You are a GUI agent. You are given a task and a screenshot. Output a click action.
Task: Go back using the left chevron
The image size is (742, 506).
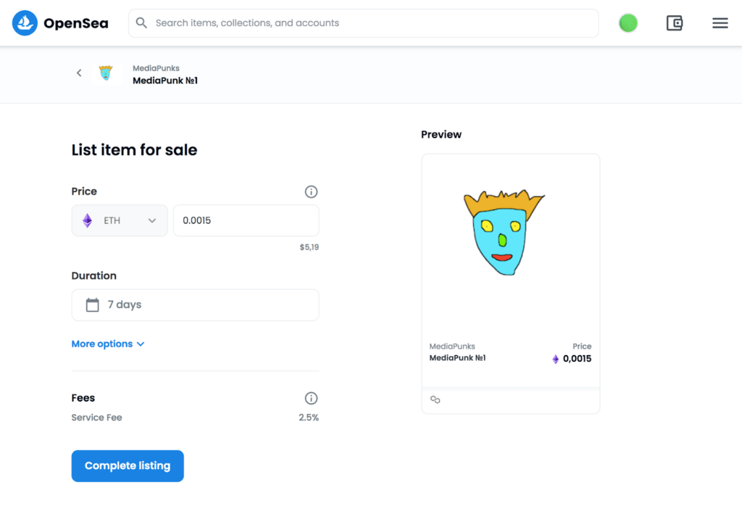(79, 73)
